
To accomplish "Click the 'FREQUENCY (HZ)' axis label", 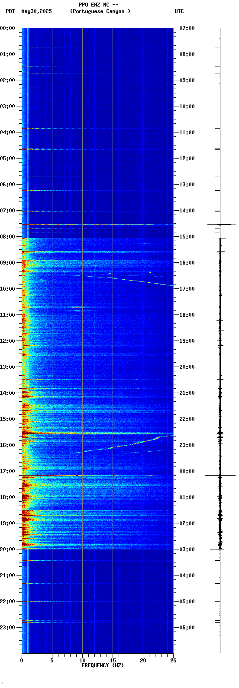I will tap(103, 665).
